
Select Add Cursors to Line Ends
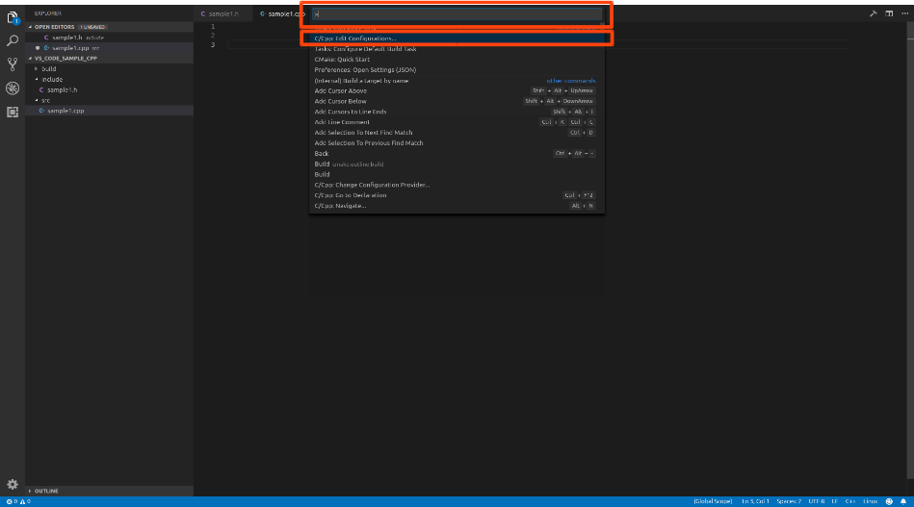(457, 112)
